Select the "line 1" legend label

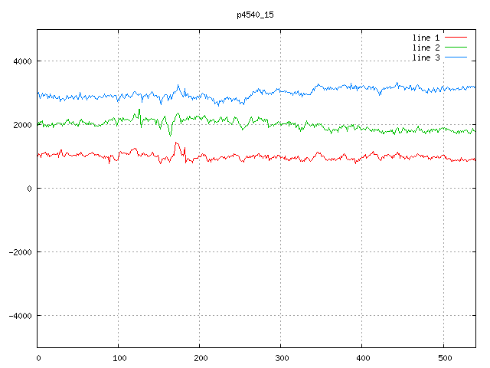[x=426, y=37]
